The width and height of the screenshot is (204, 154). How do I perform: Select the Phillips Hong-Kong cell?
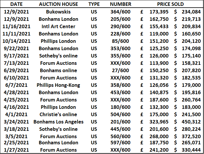pos(59,85)
